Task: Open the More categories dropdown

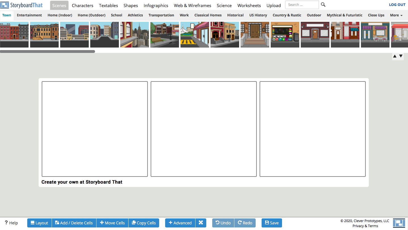Action: click(396, 15)
